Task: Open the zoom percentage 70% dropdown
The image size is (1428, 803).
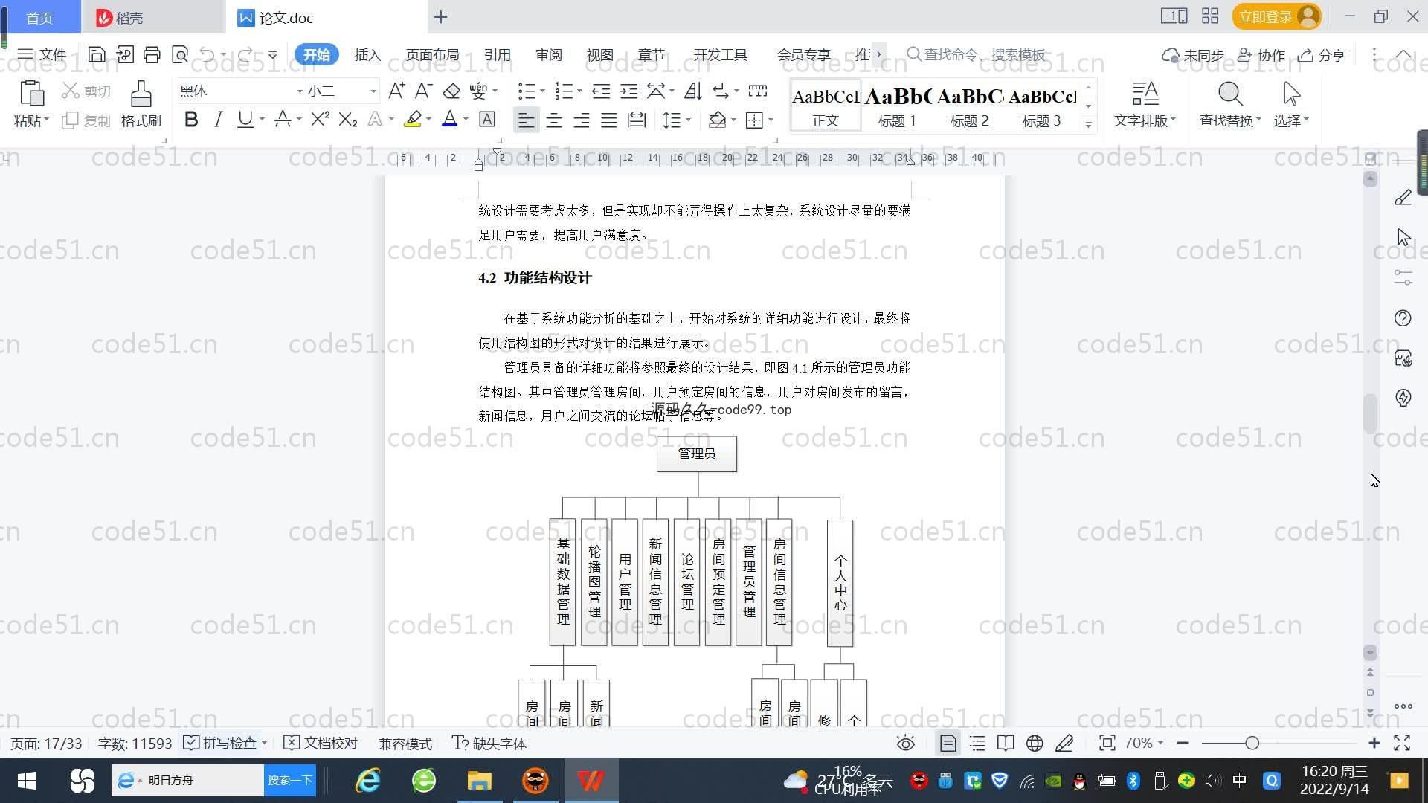Action: (1143, 743)
